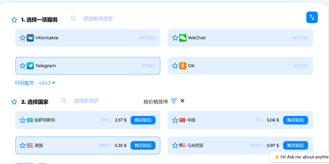Buy SMS for 中国
This screenshot has height=164, width=329.
click(295, 120)
